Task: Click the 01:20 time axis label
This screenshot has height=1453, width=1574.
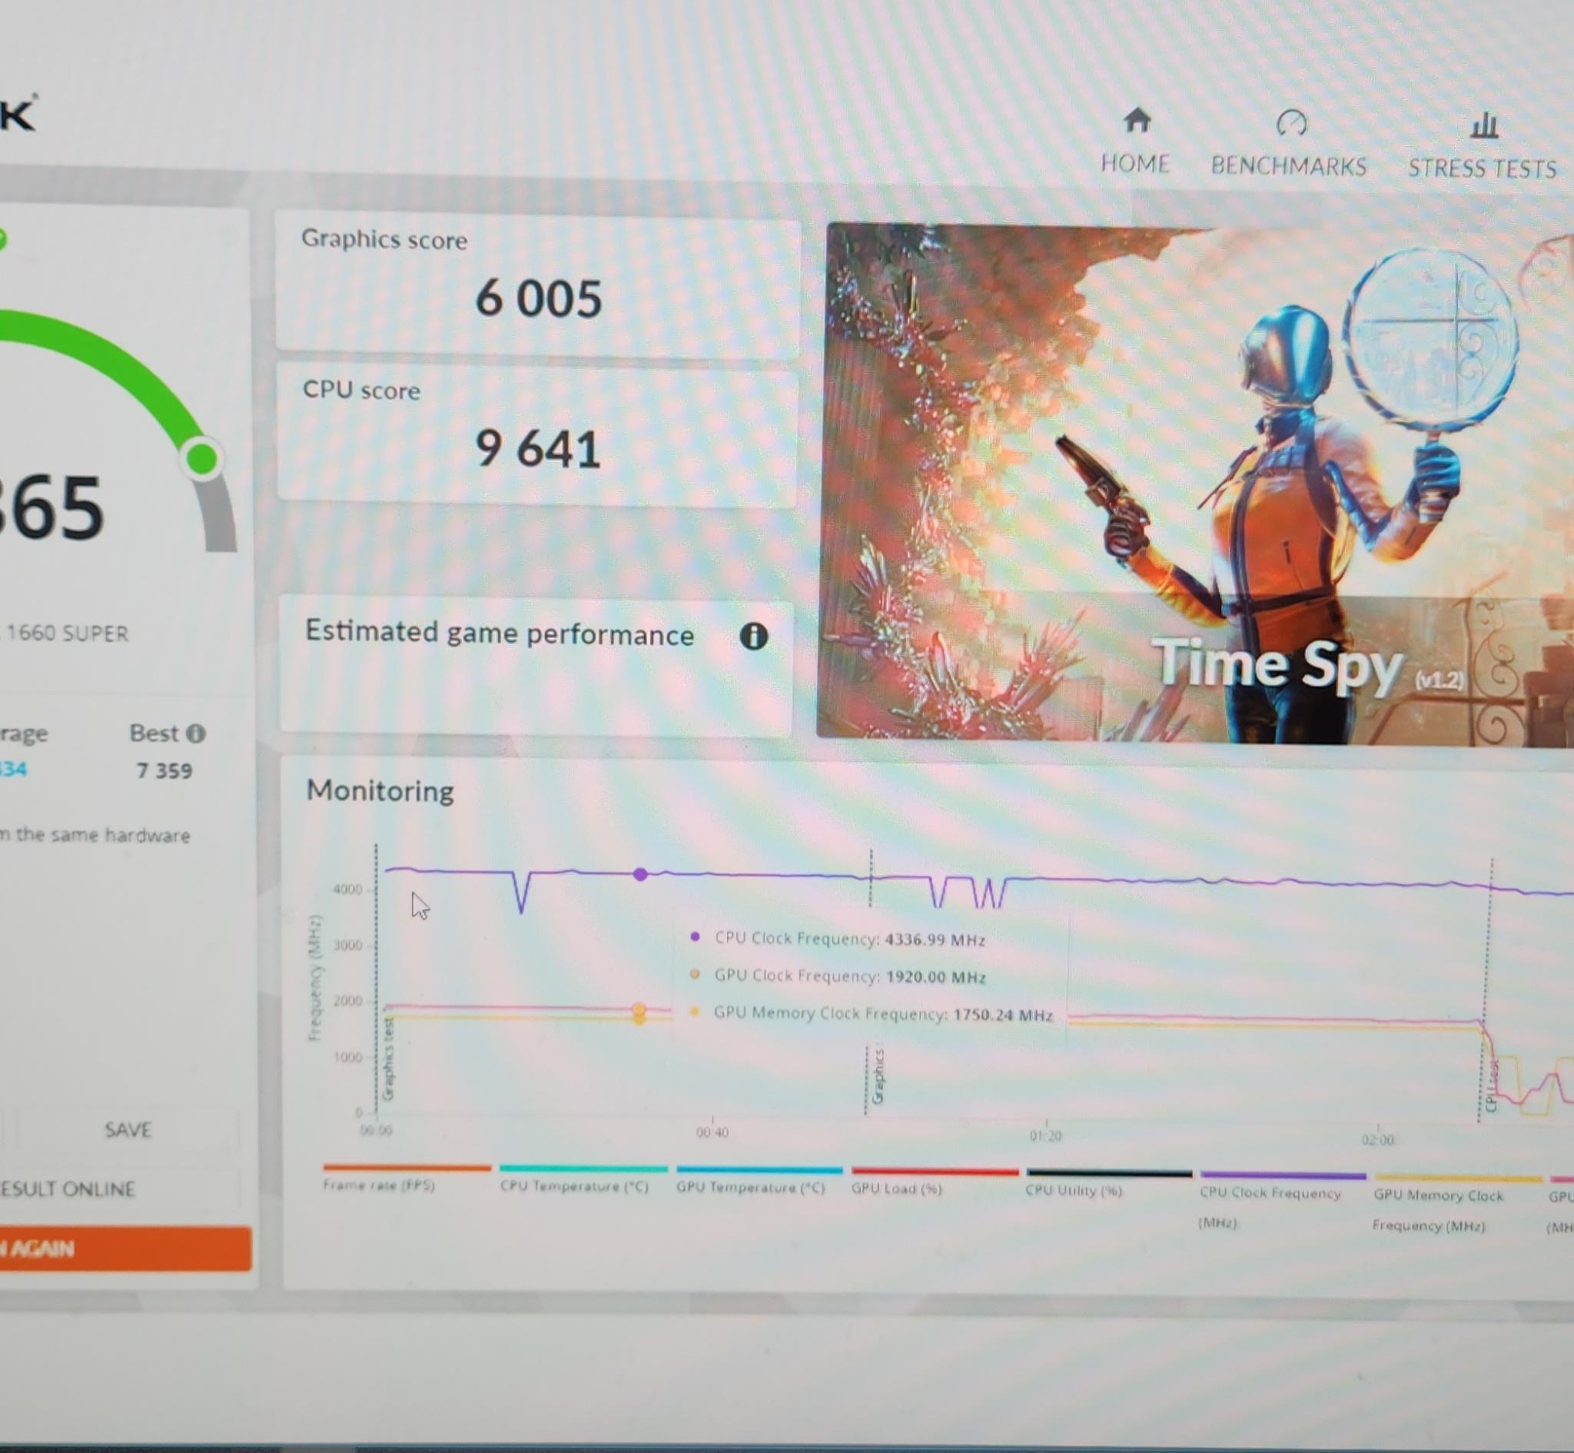Action: 1046,1136
